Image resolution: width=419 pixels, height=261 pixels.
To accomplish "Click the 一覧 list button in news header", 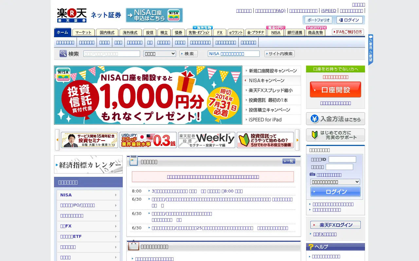I will (289, 161).
